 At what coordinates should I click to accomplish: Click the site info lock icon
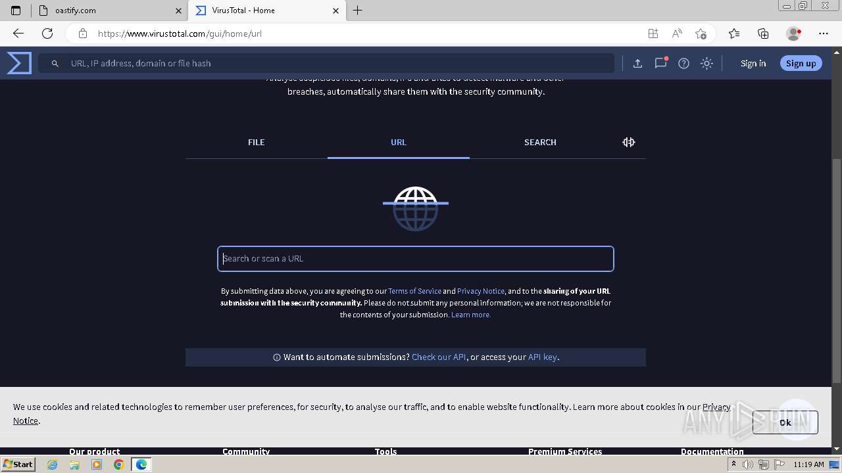(82, 34)
